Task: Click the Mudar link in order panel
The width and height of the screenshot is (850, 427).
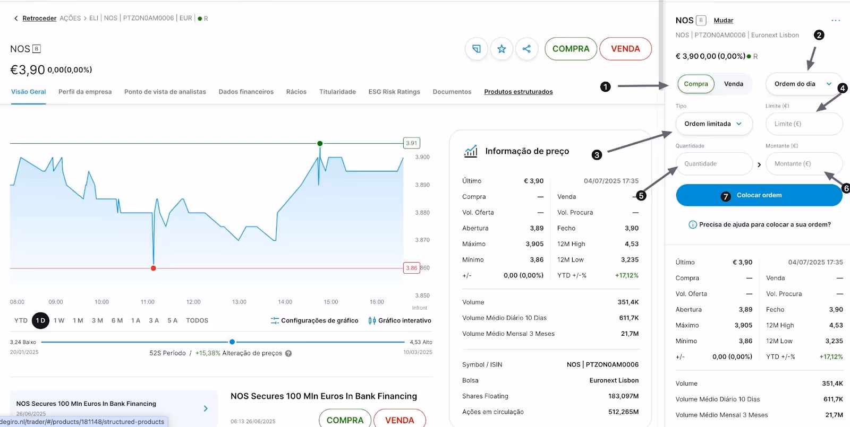Action: tap(724, 20)
